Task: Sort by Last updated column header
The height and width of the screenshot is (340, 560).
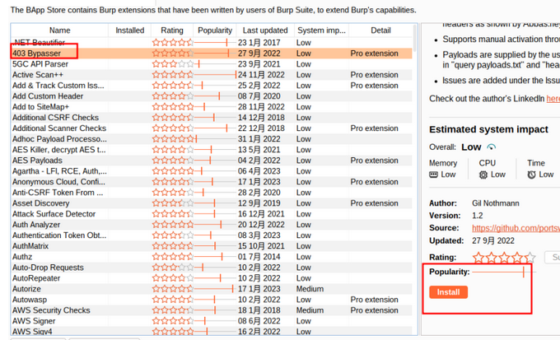Action: click(265, 30)
